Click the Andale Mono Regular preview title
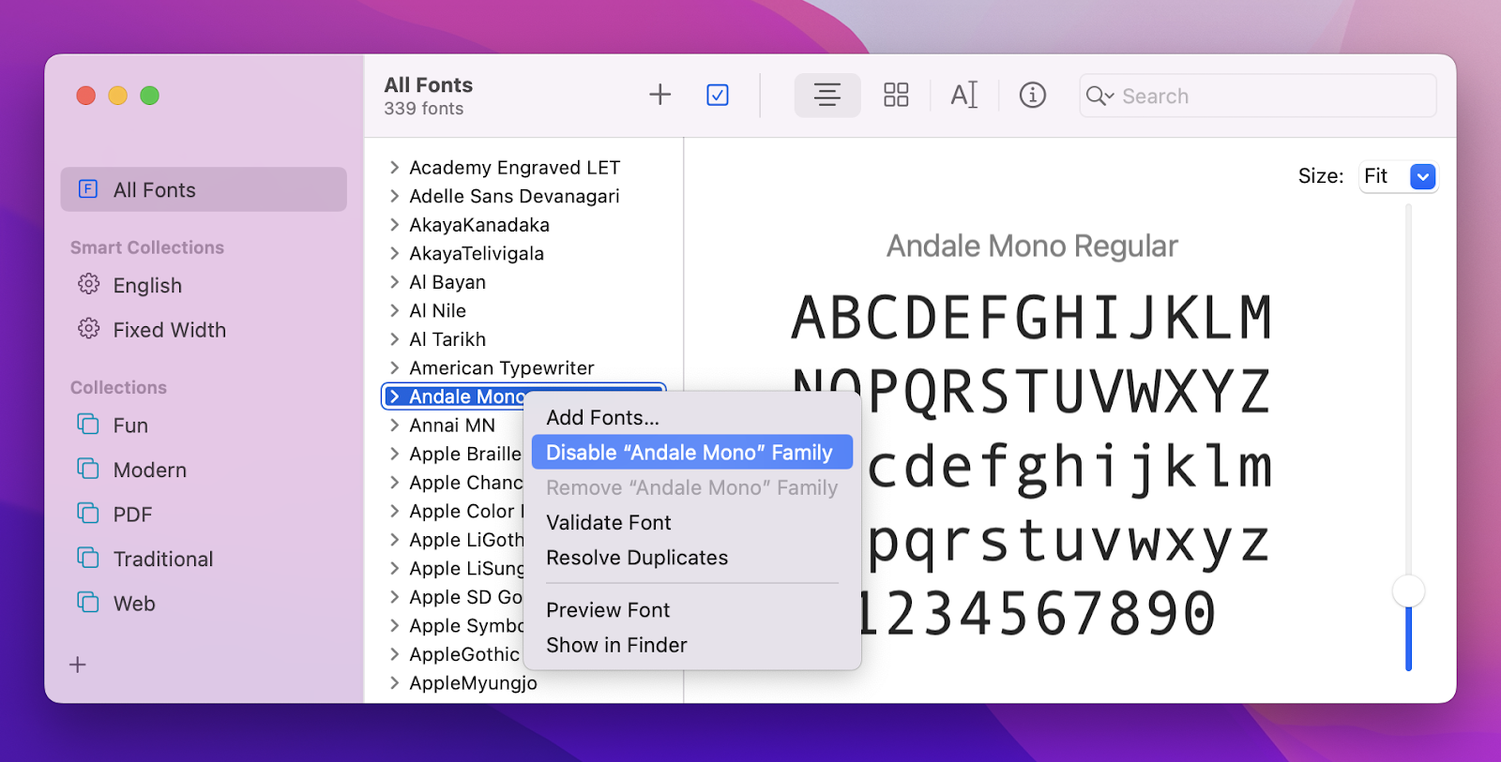This screenshot has width=1501, height=762. click(x=1032, y=246)
